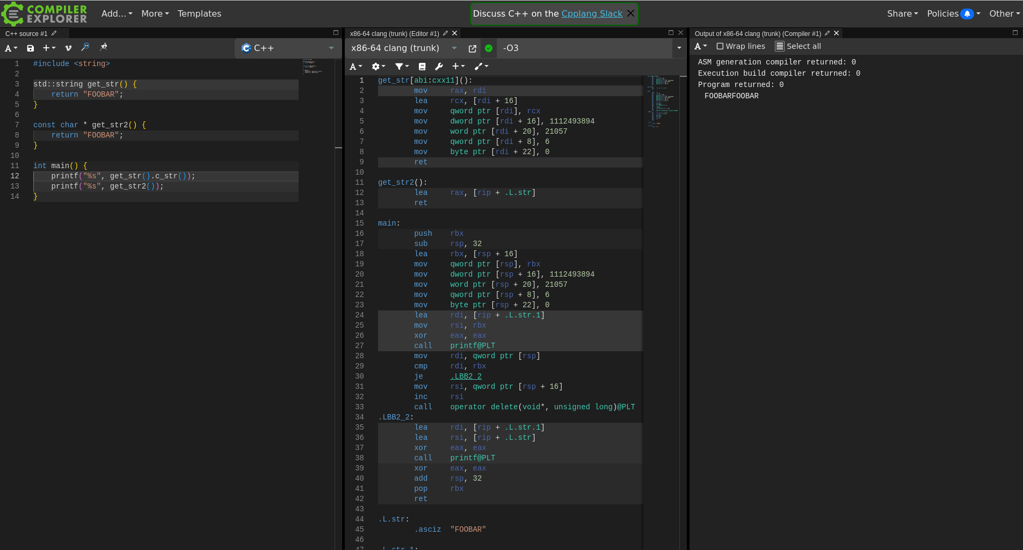Expand the C++ language selector
Image resolution: width=1023 pixels, height=550 pixels.
[x=331, y=48]
